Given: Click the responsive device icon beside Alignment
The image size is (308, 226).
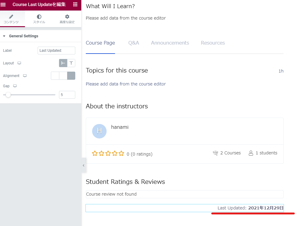Looking at the screenshot, I should (x=25, y=76).
